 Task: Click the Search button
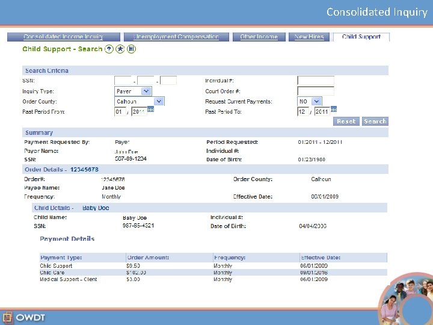[x=375, y=122]
